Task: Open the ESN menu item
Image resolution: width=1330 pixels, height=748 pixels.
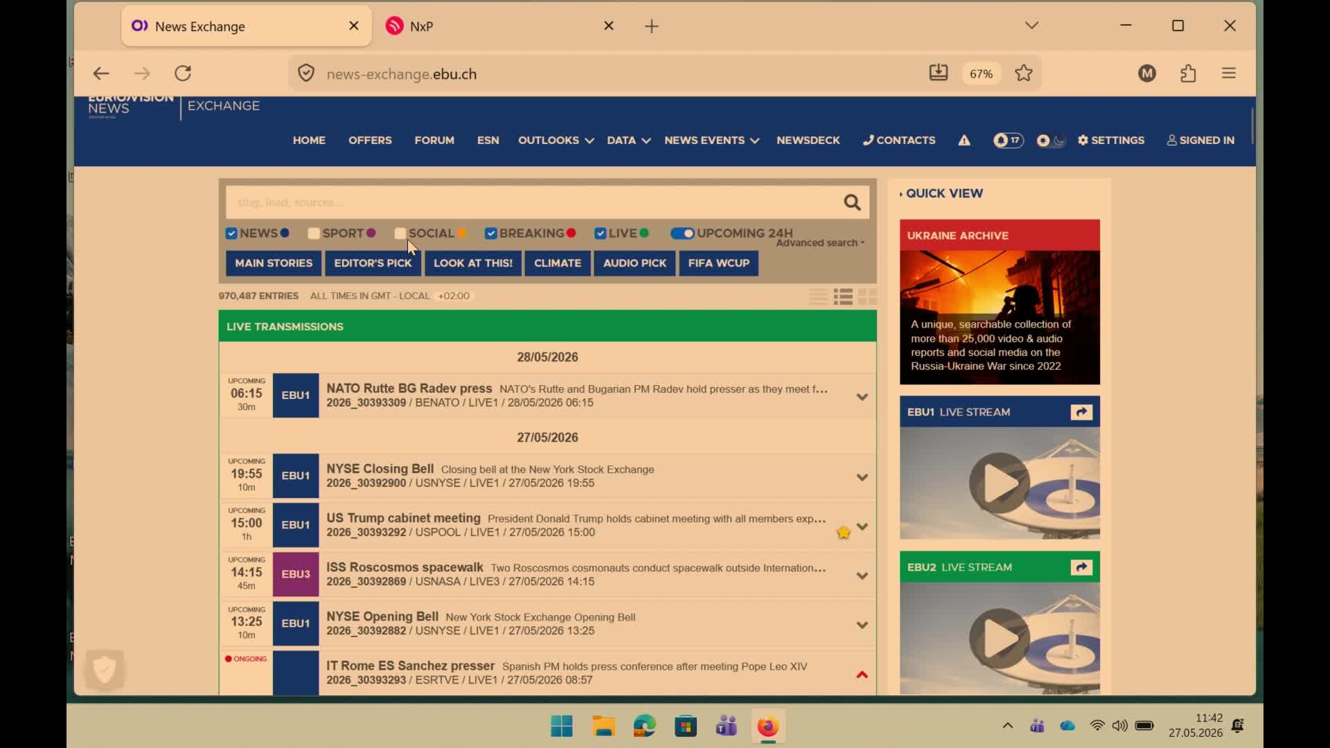Action: (x=488, y=141)
